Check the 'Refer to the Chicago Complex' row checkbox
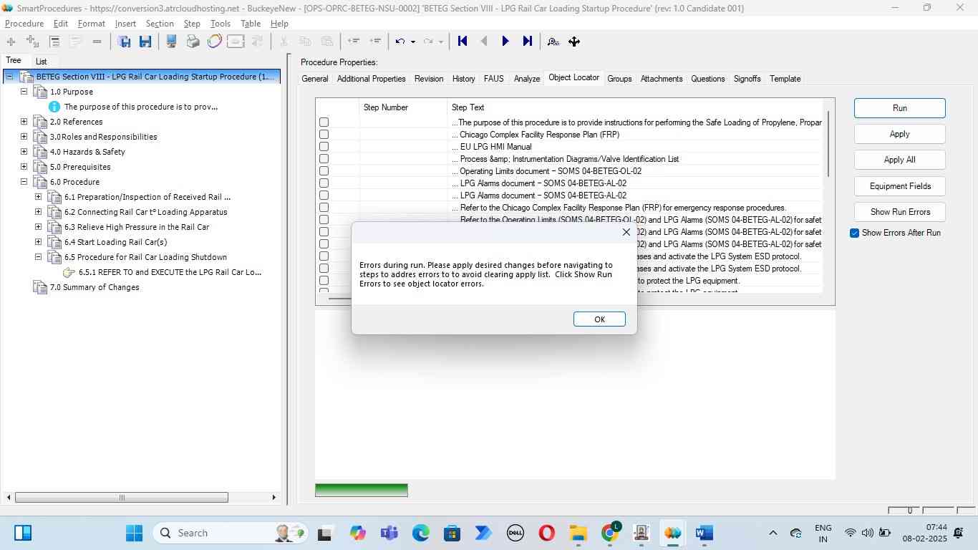 click(x=324, y=208)
